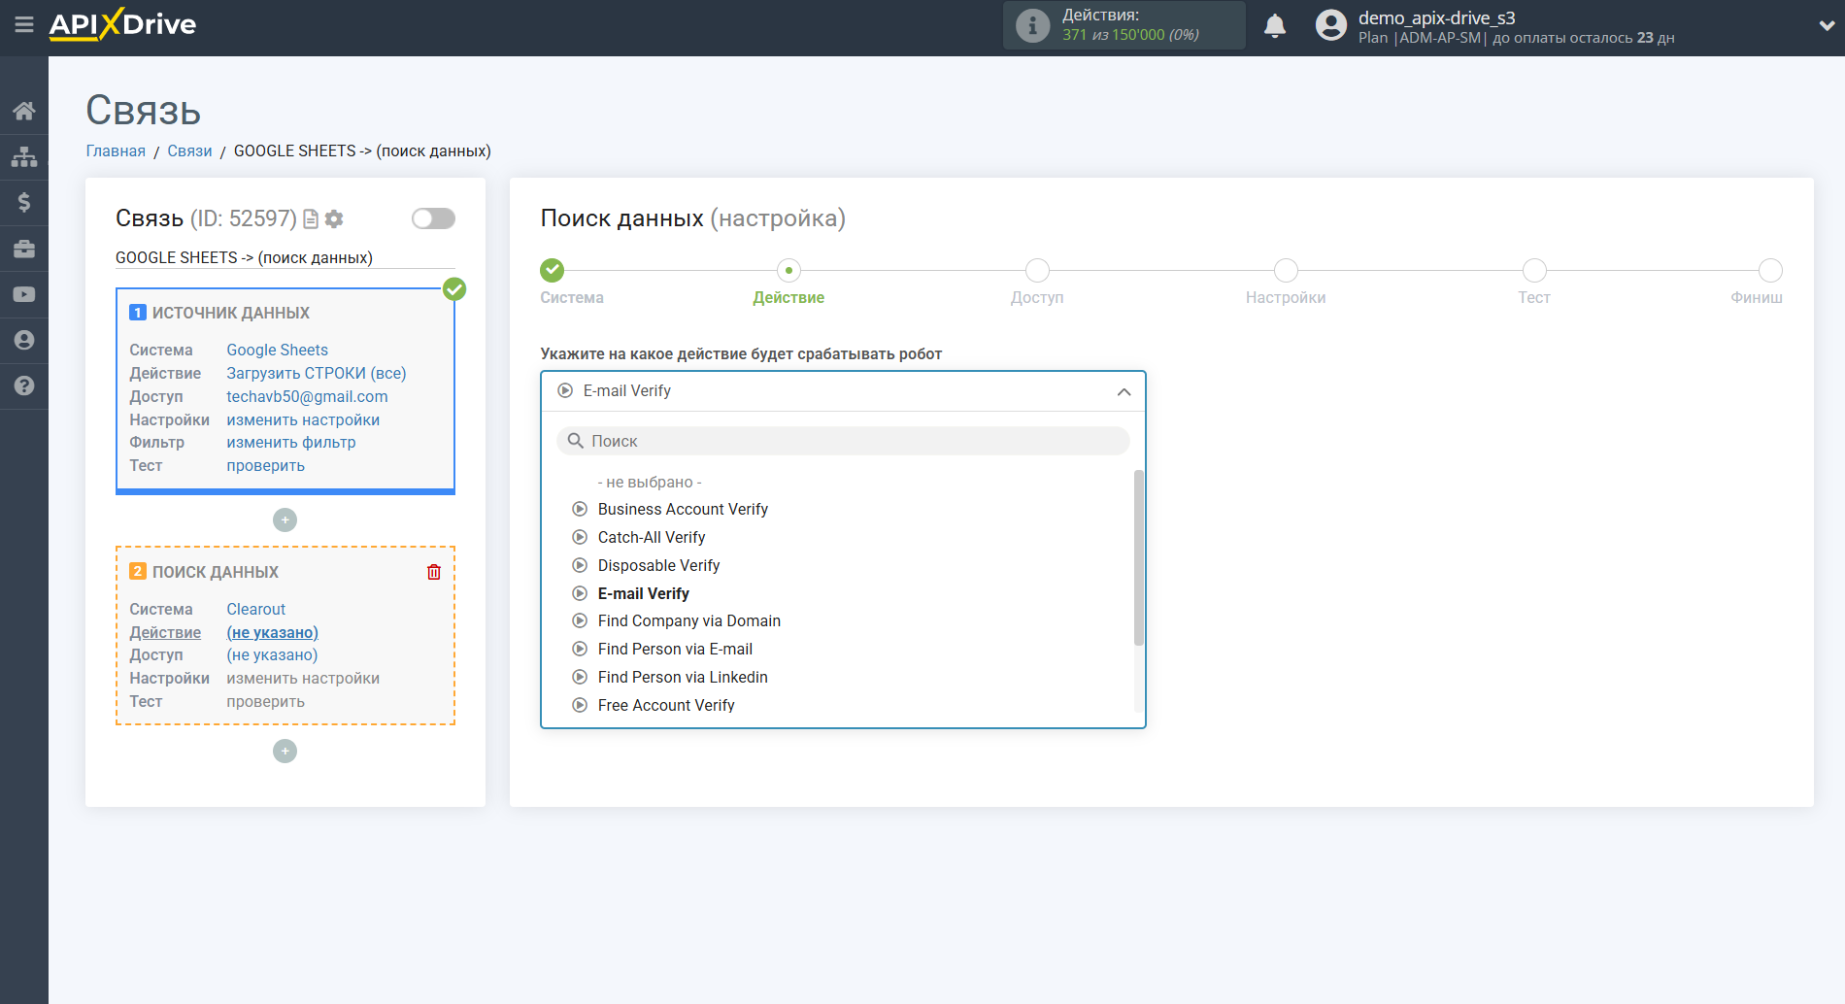Add a block below the data search block
Image resolution: width=1845 pixels, height=1004 pixels.
click(x=285, y=752)
